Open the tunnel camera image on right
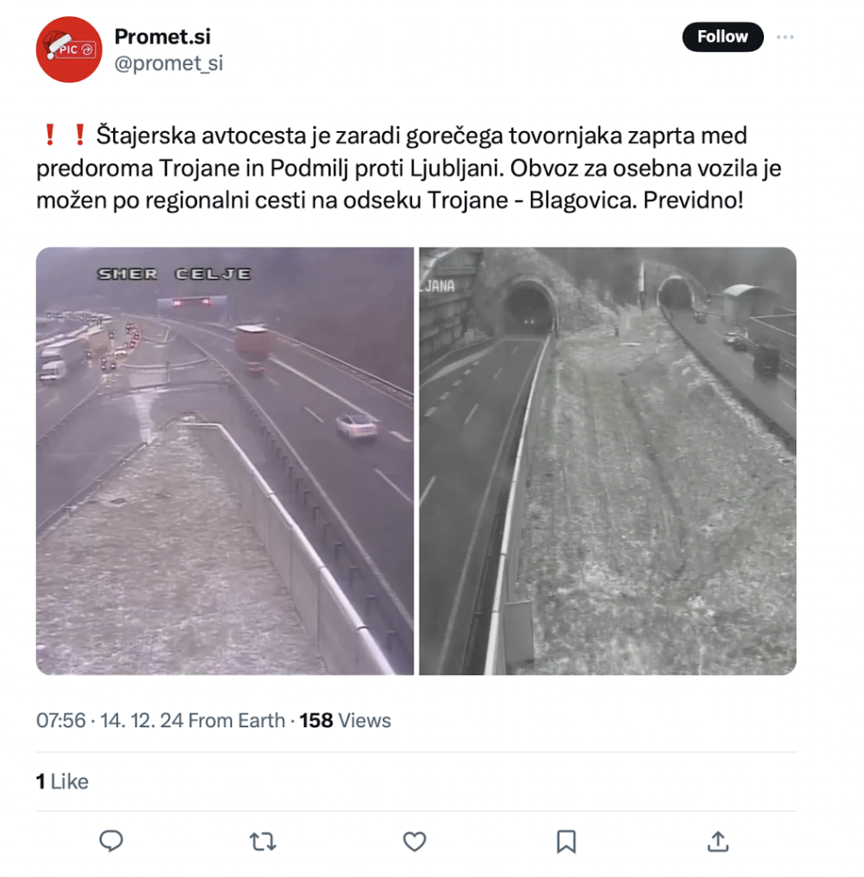The width and height of the screenshot is (864, 877). [x=608, y=461]
